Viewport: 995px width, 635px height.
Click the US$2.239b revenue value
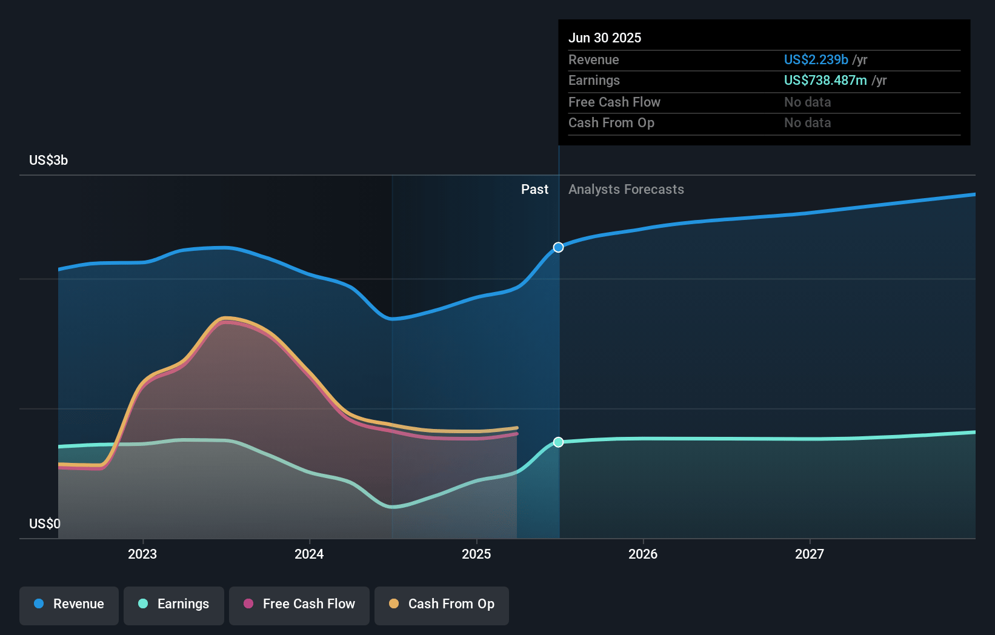(x=816, y=59)
